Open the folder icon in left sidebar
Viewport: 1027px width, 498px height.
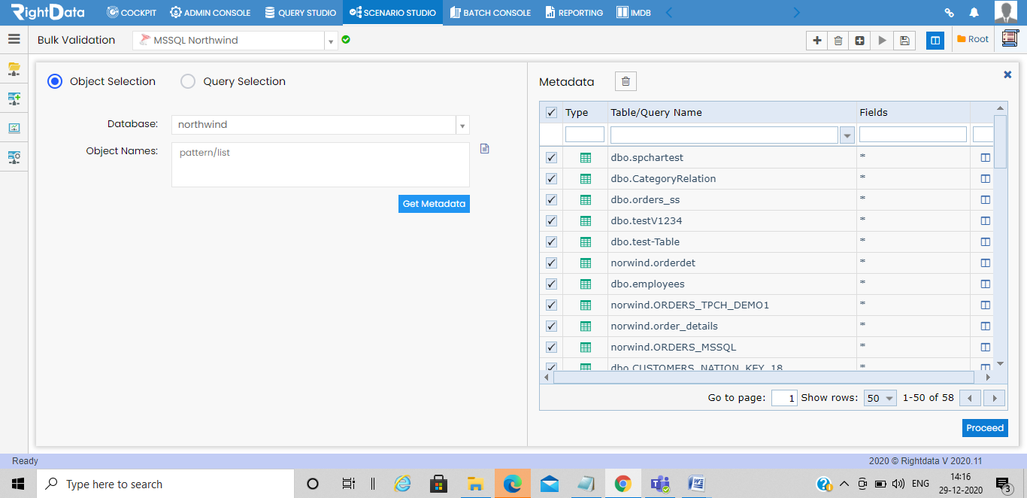click(x=14, y=69)
